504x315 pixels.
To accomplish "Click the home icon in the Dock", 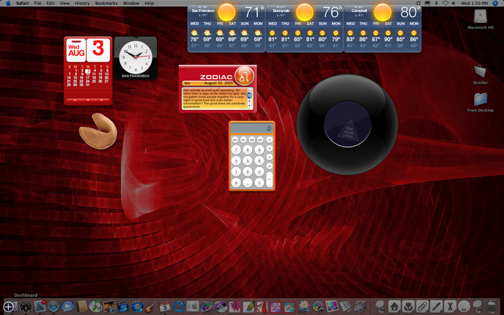I will (x=394, y=306).
